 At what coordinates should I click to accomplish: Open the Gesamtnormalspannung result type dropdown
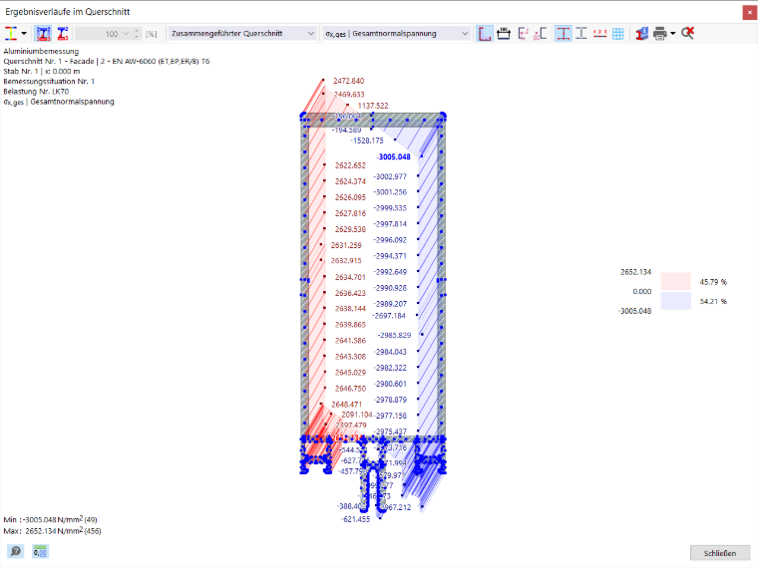coord(396,33)
